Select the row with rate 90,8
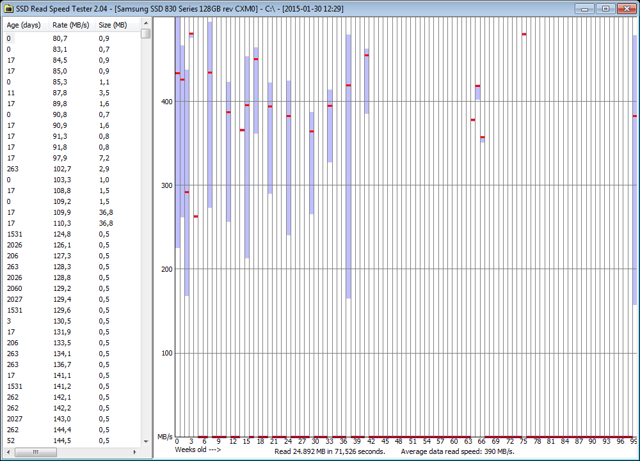Screen dimensions: 640x461 (72, 114)
